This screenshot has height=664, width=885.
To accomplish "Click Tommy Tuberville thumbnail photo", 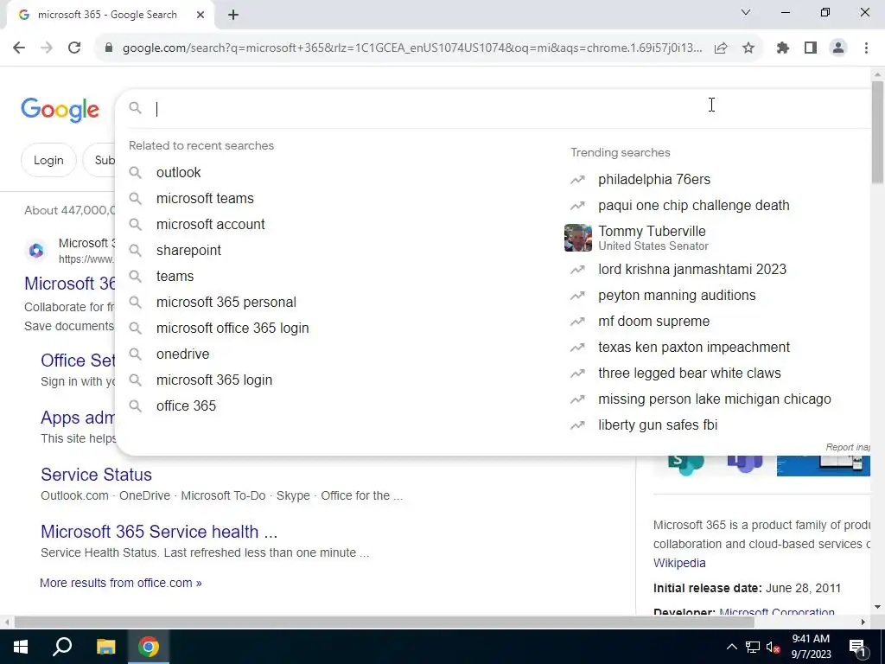I will pos(578,238).
